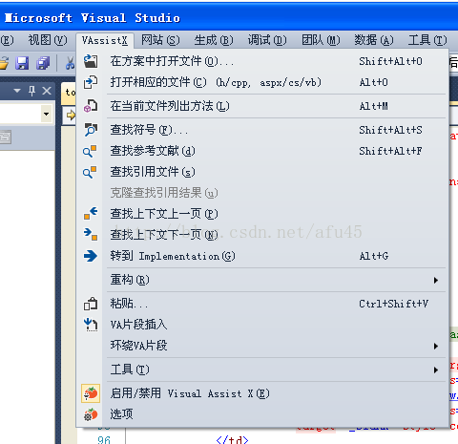Click yellow arrow icon below the tab
This screenshot has height=444, width=458.
tap(71, 115)
